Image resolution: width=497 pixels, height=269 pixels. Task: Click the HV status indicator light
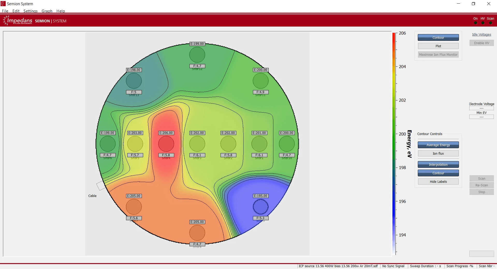(x=483, y=23)
